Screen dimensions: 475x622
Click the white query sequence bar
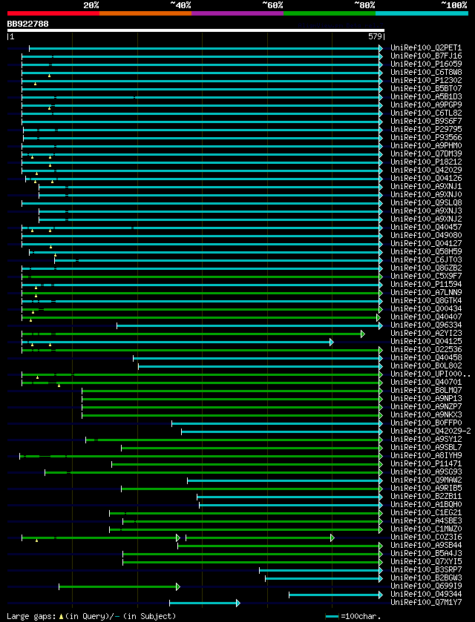click(196, 30)
